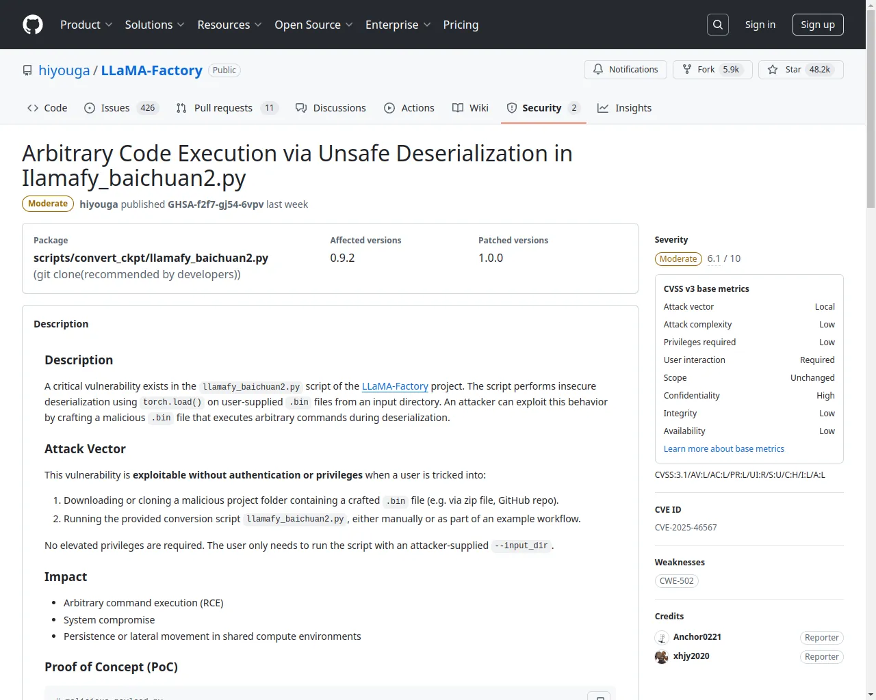Switch to the Issues tab
The image size is (876, 700).
[122, 108]
